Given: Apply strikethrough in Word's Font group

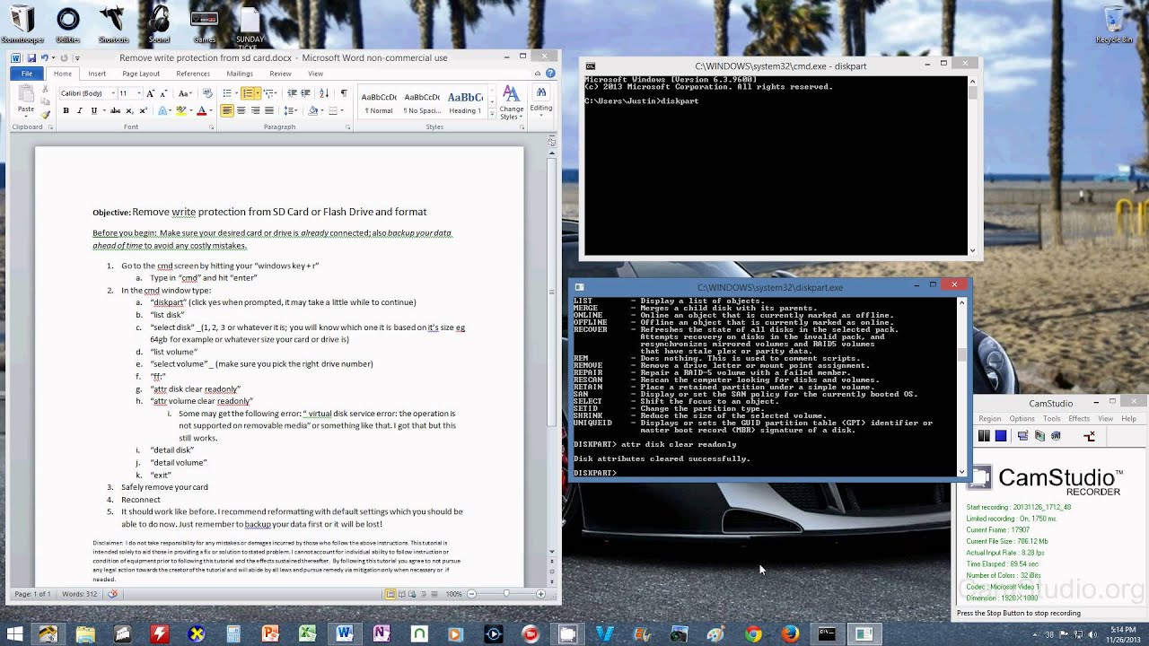Looking at the screenshot, I should point(115,110).
